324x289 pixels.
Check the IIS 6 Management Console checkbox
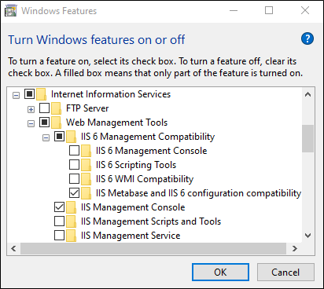74,150
